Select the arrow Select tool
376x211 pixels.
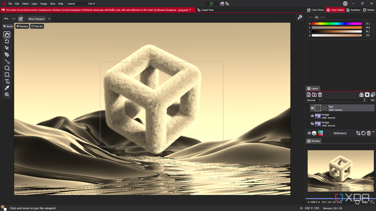(7, 48)
